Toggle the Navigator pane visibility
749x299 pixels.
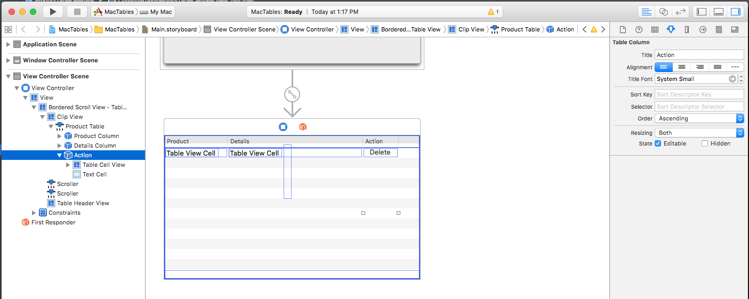(x=702, y=11)
